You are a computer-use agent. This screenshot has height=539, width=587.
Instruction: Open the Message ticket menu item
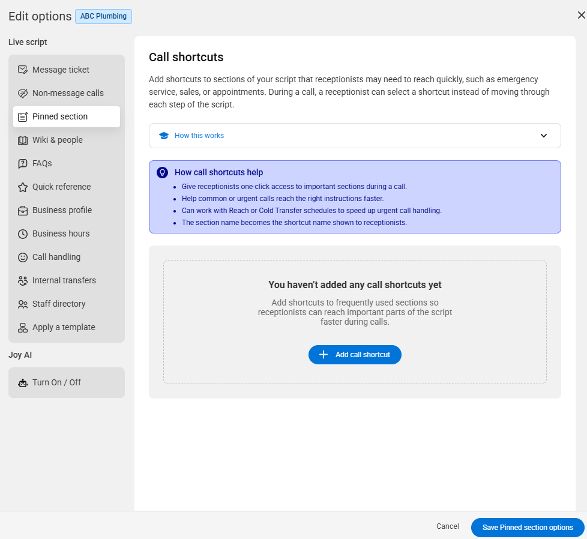67,70
